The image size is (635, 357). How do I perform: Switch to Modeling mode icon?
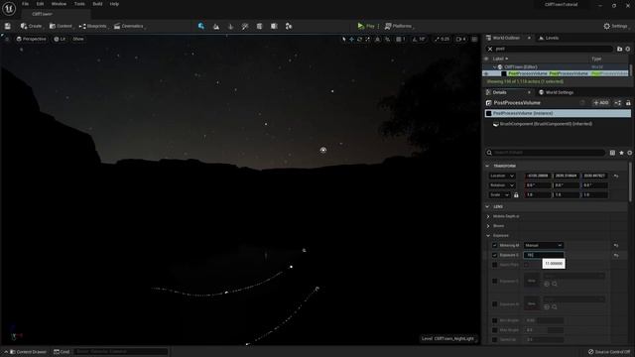click(260, 27)
